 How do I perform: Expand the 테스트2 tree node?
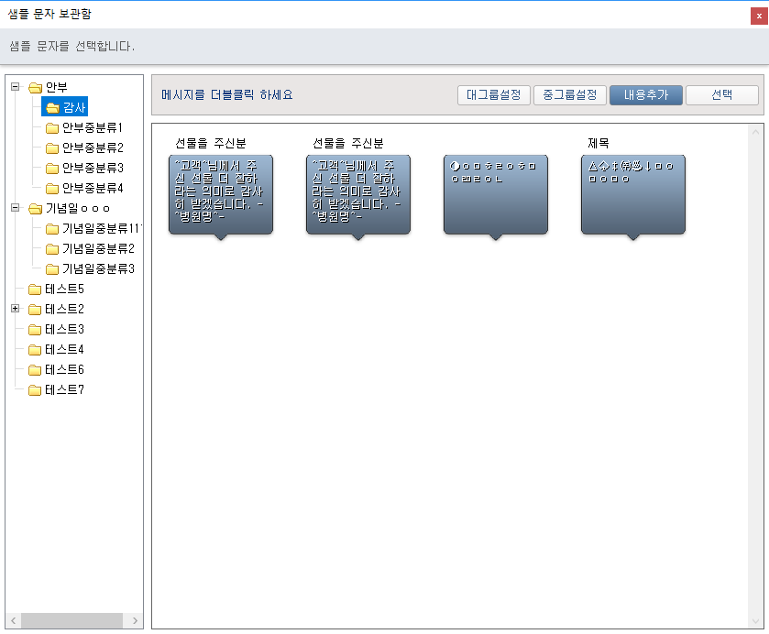pos(15,309)
